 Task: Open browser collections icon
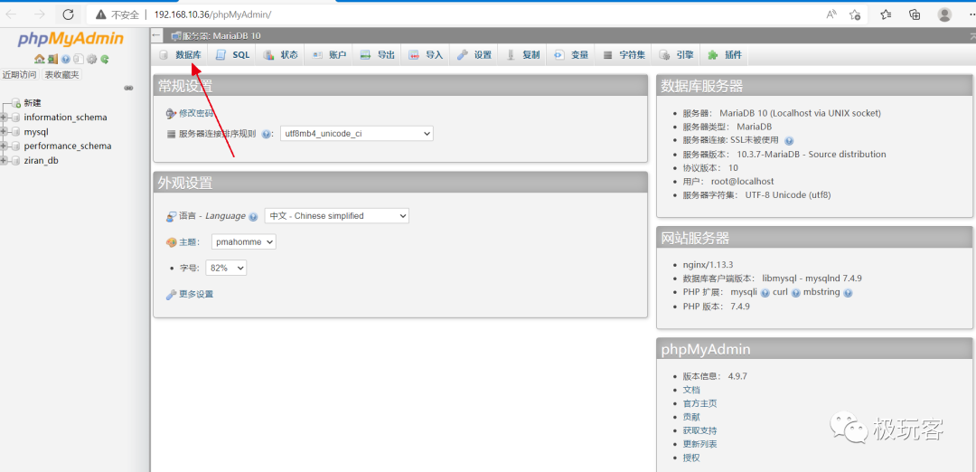point(915,14)
